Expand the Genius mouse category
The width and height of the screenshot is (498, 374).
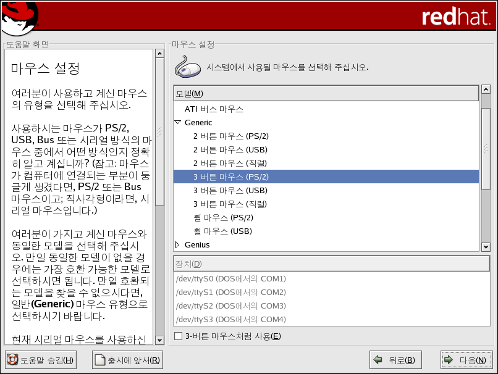coord(178,245)
